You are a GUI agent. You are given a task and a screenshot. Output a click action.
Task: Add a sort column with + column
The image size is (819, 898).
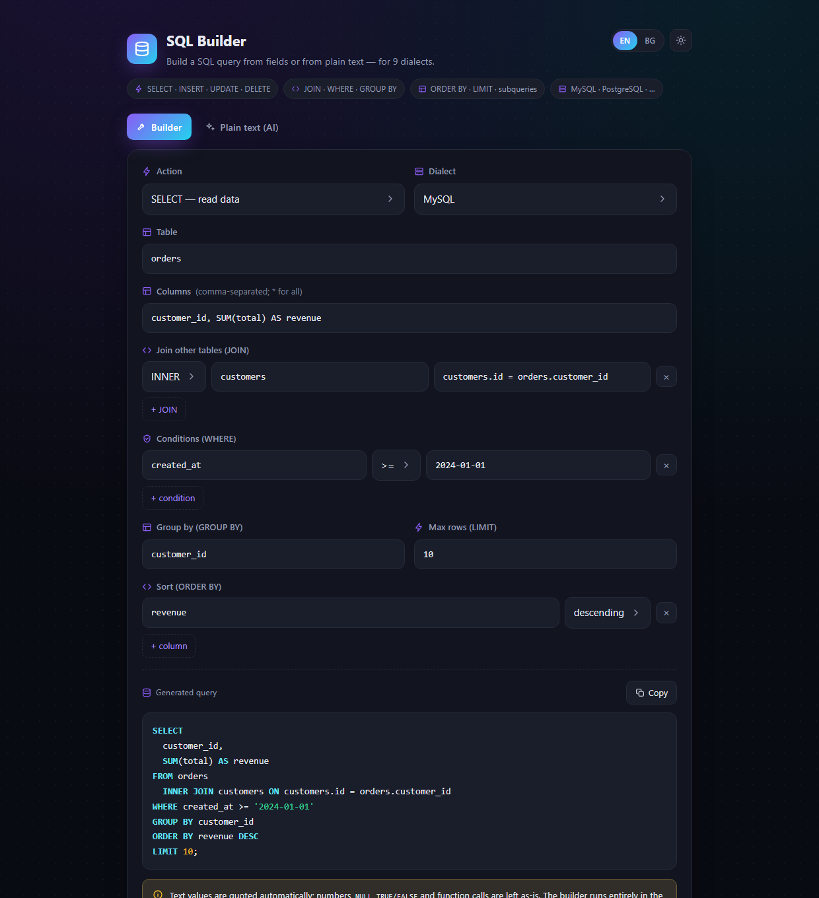pos(169,646)
